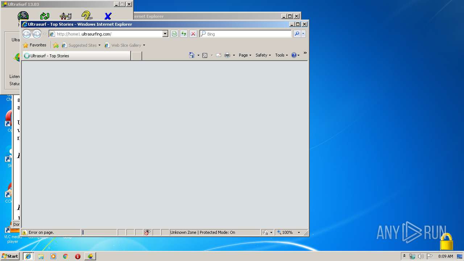Click the Print icon
This screenshot has width=464, height=261.
[x=227, y=55]
